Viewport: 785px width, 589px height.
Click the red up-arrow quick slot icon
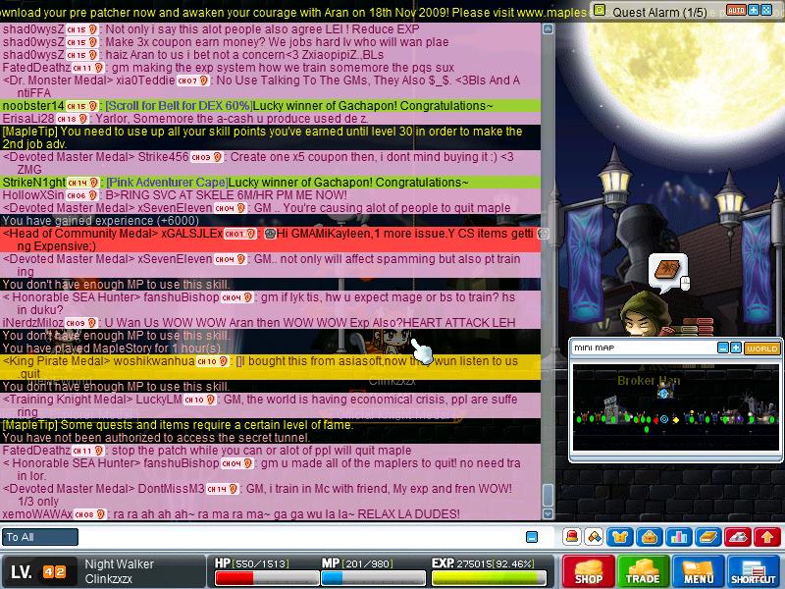coord(767,537)
